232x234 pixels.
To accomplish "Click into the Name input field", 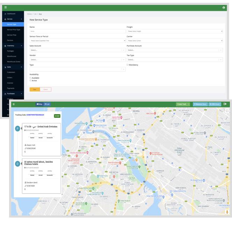I will coord(78,31).
